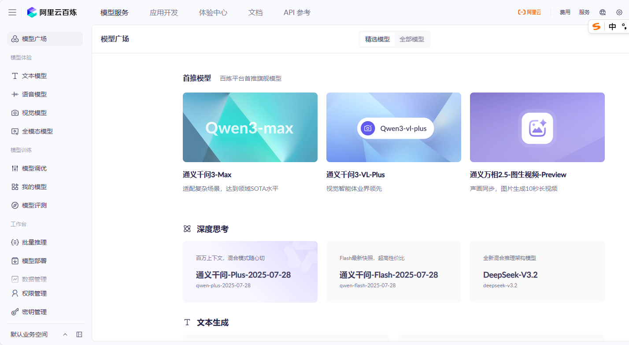The height and width of the screenshot is (345, 629).
Task: Open the 通义千问-Flash-2025-07-28 card
Action: click(394, 272)
